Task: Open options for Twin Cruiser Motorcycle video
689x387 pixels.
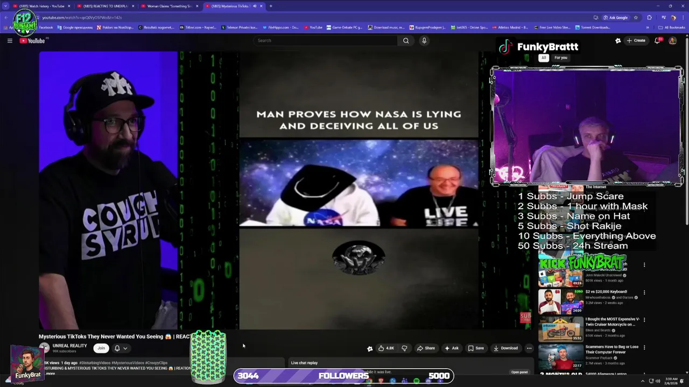Action: point(644,320)
